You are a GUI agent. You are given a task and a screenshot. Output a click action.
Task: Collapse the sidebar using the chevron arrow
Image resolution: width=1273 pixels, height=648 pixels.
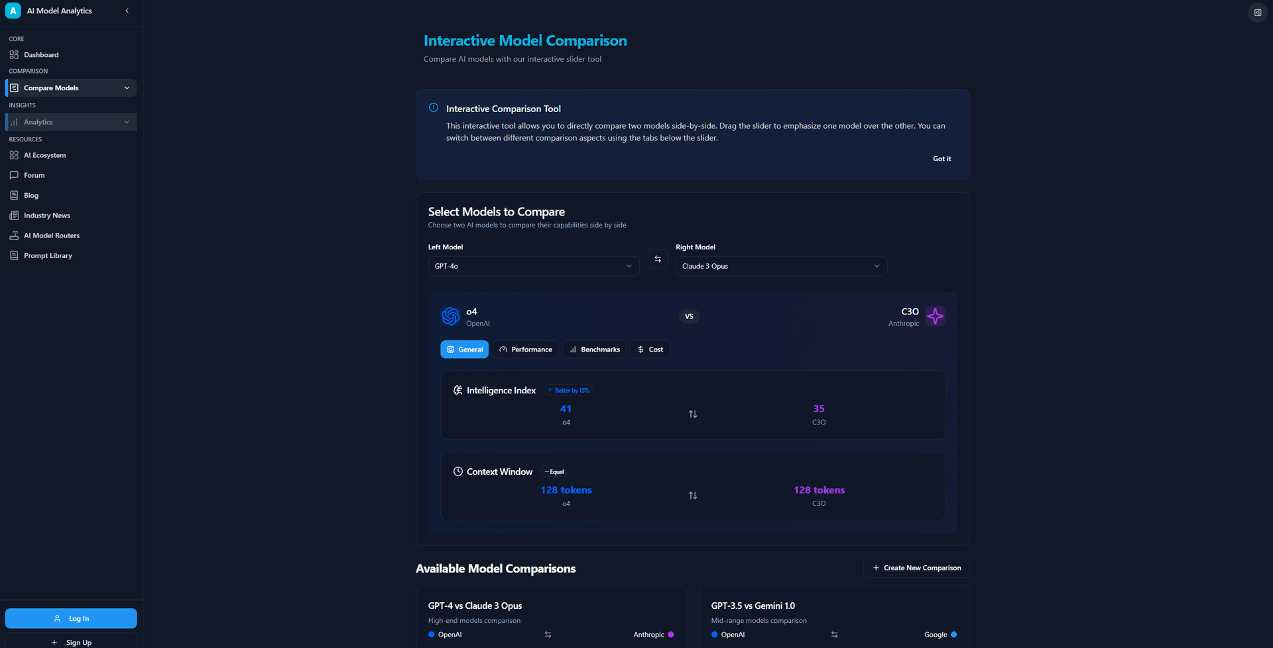click(127, 11)
